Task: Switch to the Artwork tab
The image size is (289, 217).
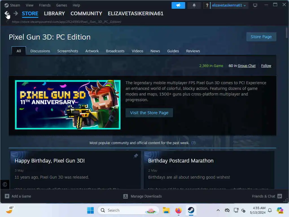Action: click(x=92, y=51)
